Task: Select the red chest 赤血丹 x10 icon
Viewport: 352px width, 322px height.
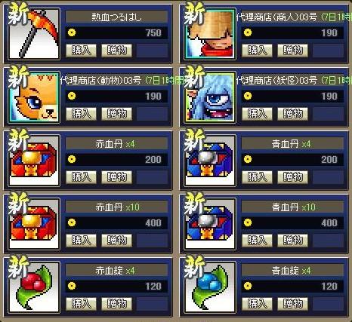Action: (35, 224)
